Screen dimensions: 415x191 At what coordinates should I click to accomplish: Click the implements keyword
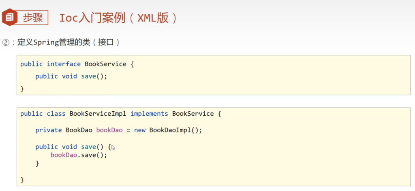pos(149,114)
